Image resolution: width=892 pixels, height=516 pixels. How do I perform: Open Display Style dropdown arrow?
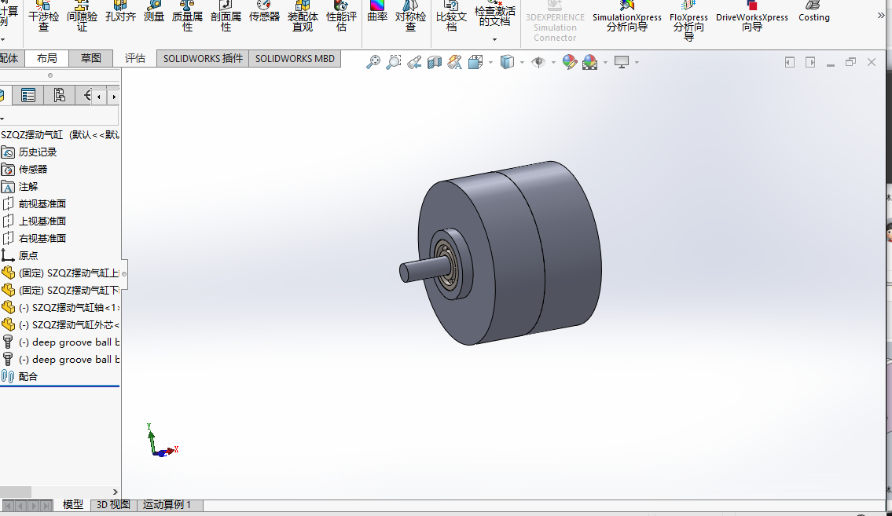click(522, 62)
